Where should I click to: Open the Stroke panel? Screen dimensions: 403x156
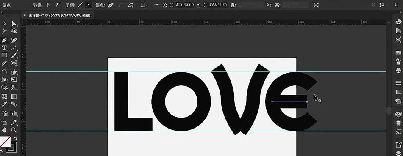pyautogui.click(x=398, y=83)
